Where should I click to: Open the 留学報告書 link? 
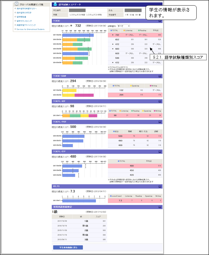[21, 17]
